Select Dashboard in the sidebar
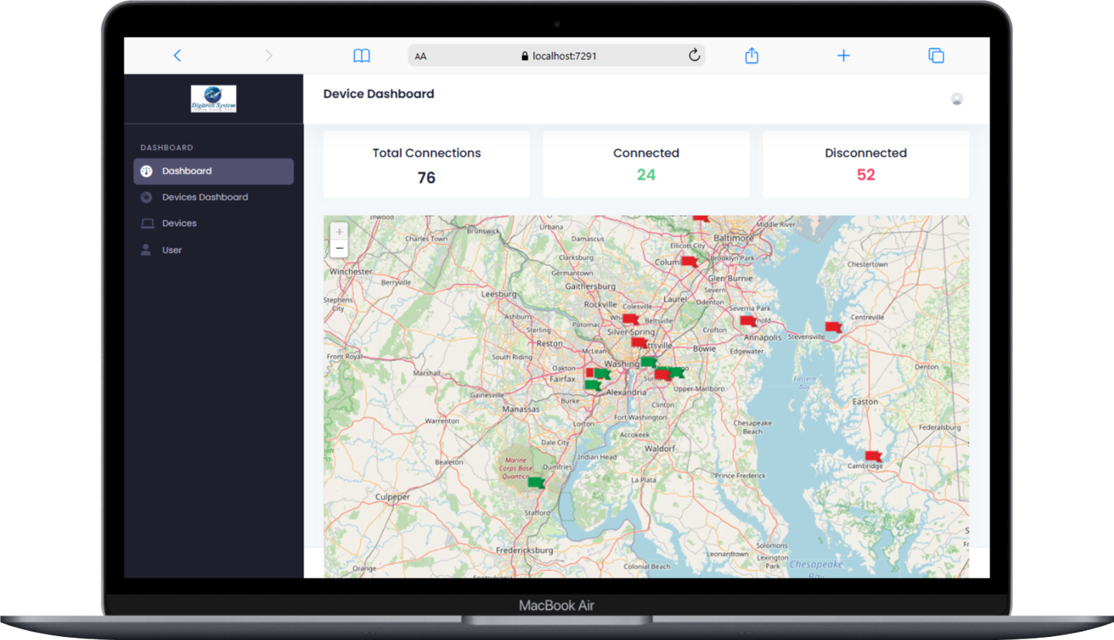 coord(214,171)
